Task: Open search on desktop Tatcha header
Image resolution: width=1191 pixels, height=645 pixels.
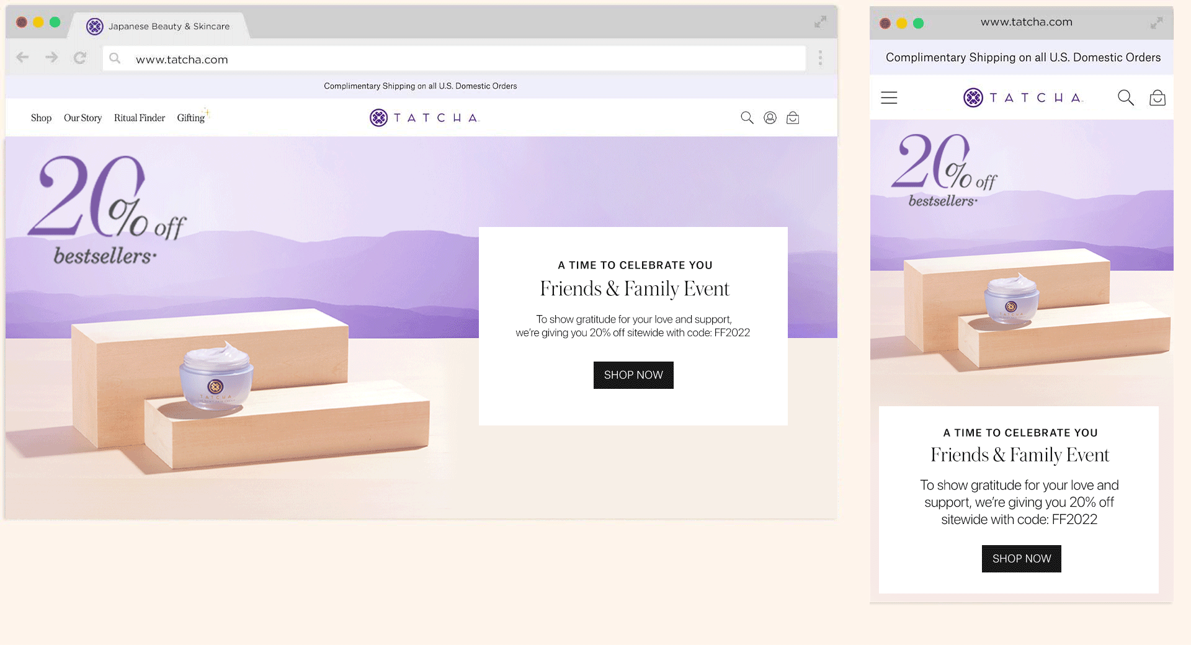Action: 747,118
